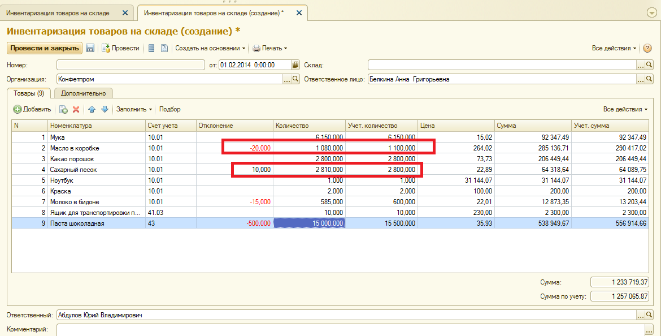
Task: Expand the Заполнить dropdown
Action: click(x=134, y=109)
